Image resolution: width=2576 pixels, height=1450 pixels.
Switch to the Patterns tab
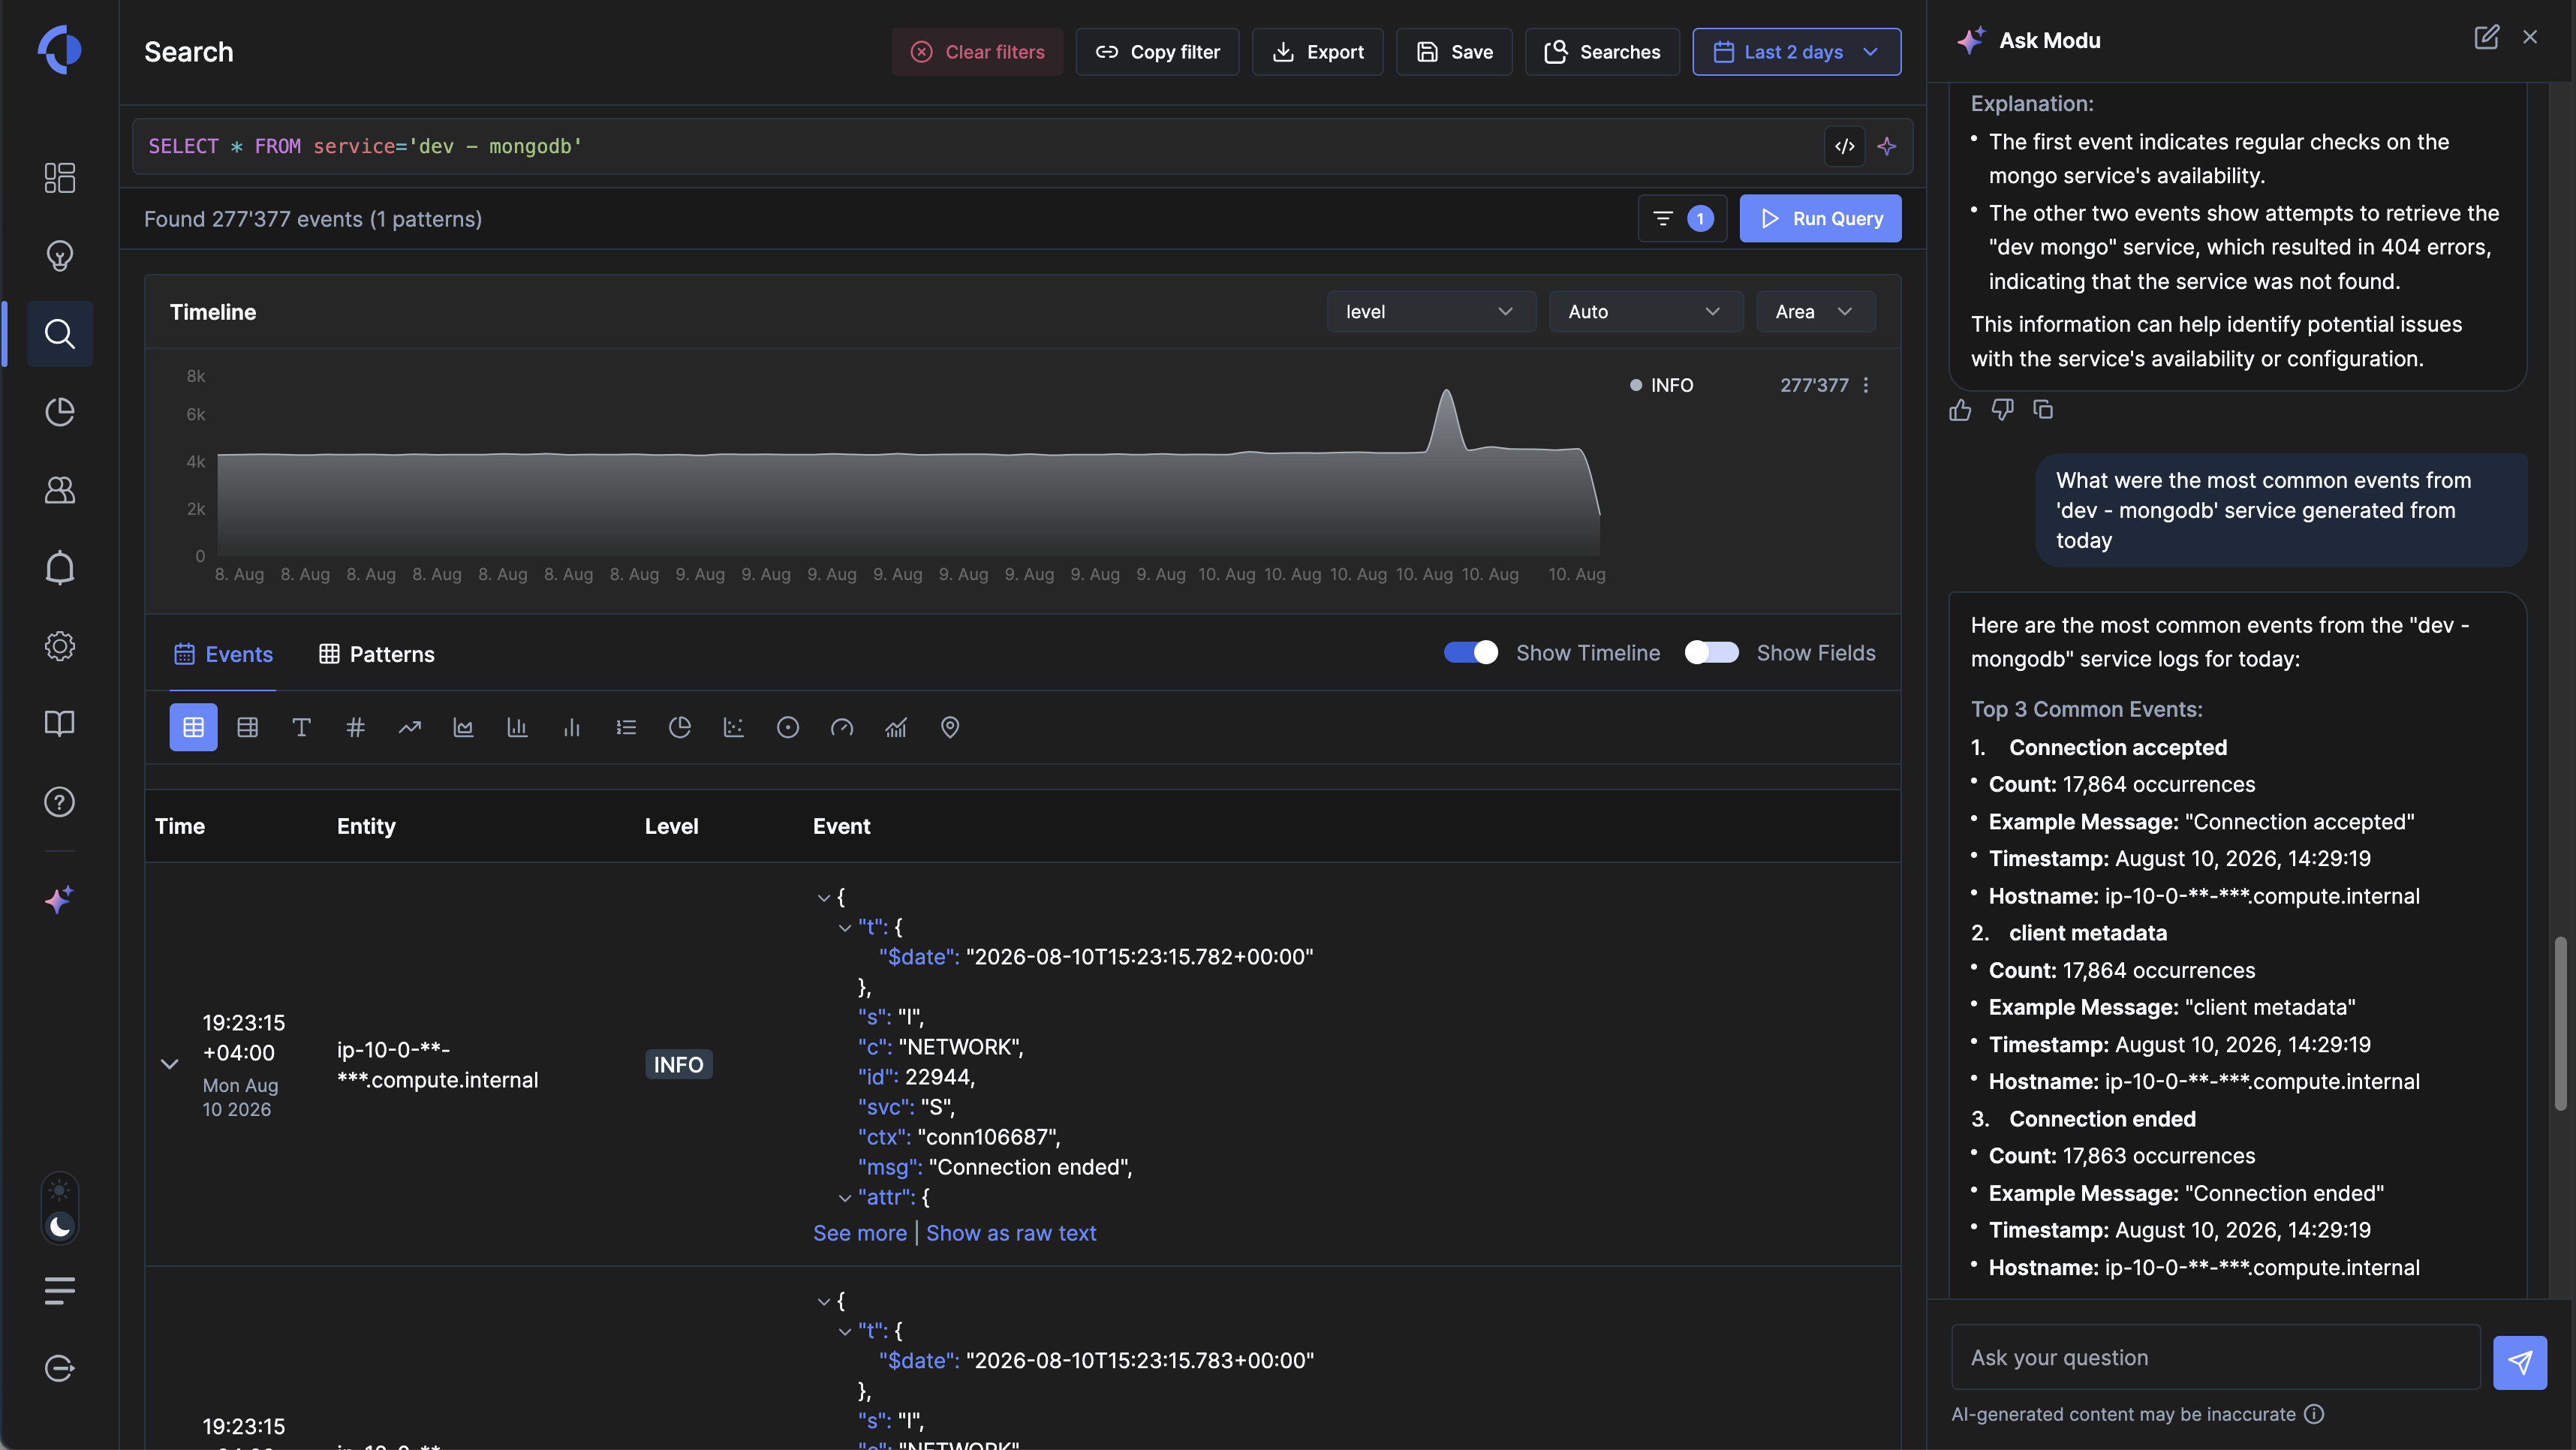[x=377, y=654]
